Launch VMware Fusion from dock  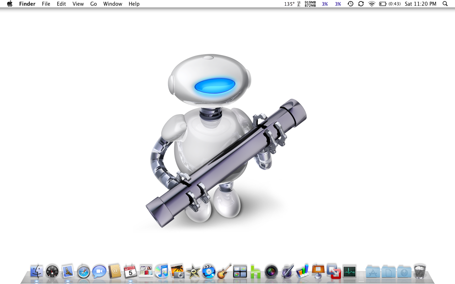[334, 271]
